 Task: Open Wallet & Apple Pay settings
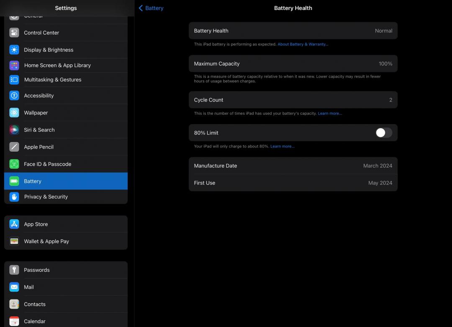(66, 241)
